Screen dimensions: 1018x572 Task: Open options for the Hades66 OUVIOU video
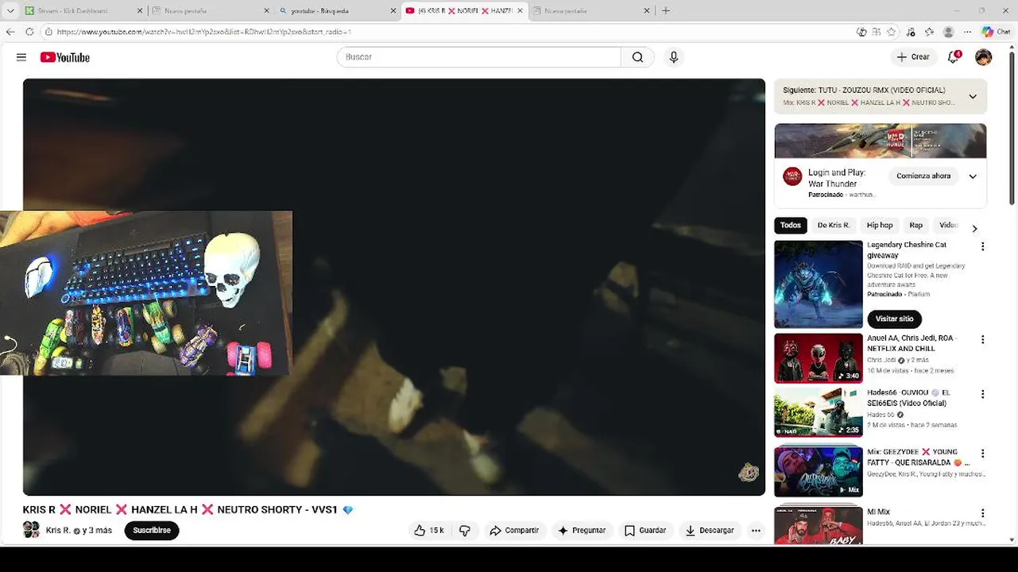[x=982, y=394]
